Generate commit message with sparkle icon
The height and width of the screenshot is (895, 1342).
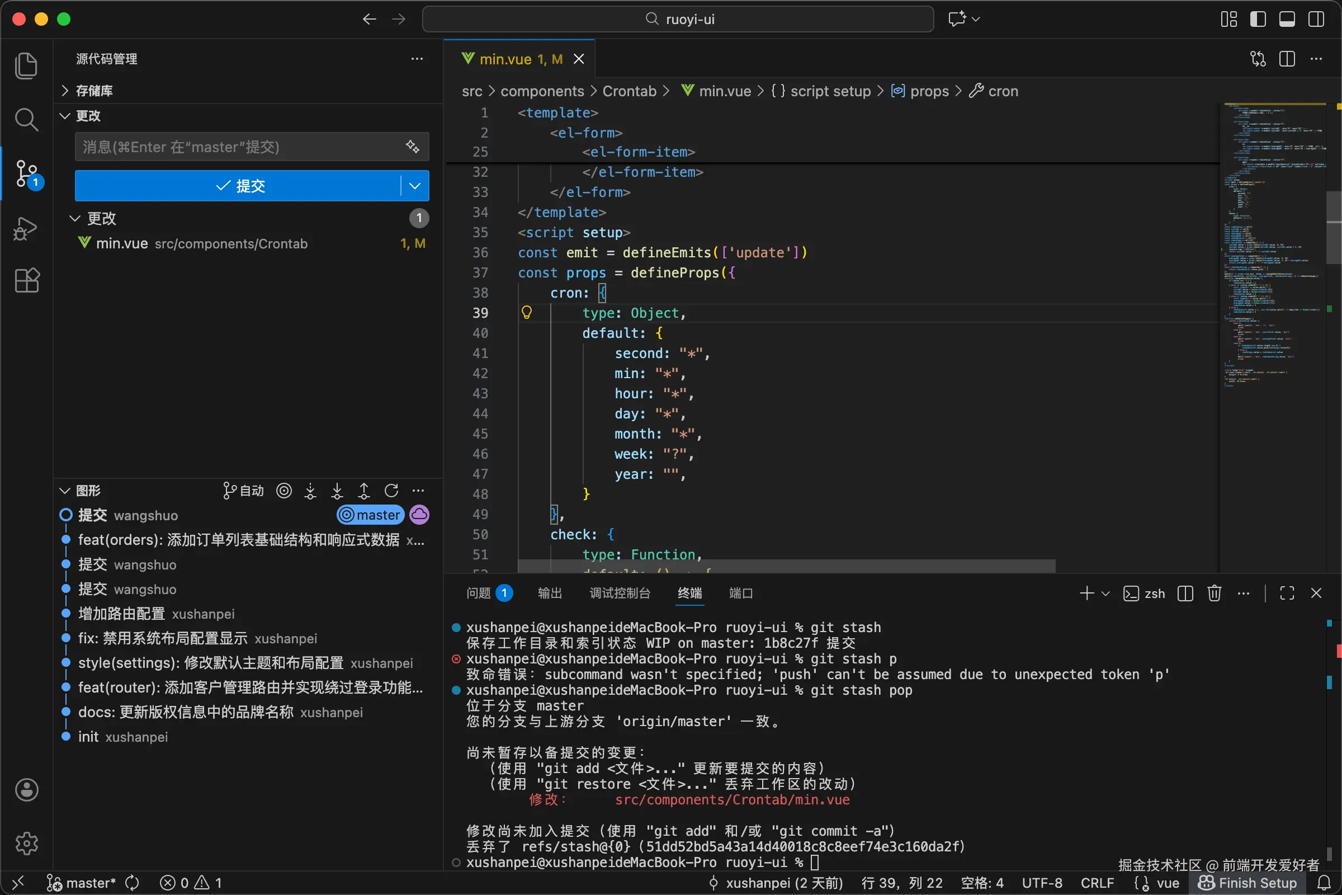coord(413,147)
